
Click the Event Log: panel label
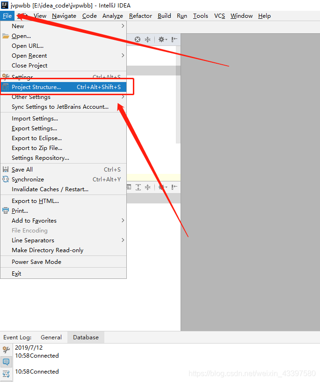pyautogui.click(x=17, y=337)
